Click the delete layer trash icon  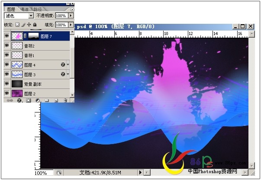[x=65, y=100]
